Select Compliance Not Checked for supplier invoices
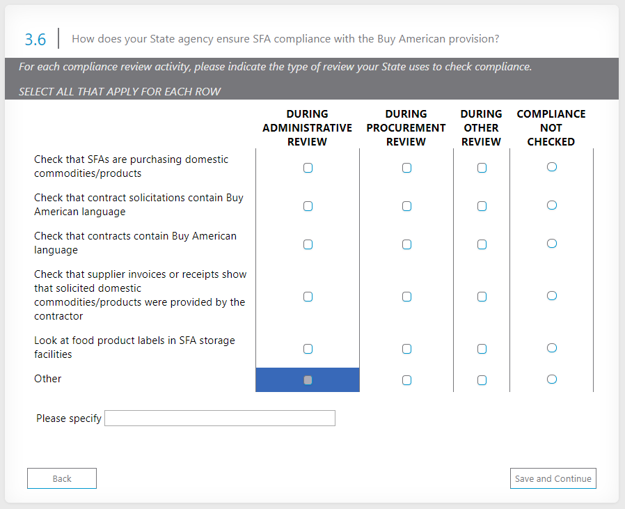The height and width of the screenshot is (509, 625). pos(551,296)
